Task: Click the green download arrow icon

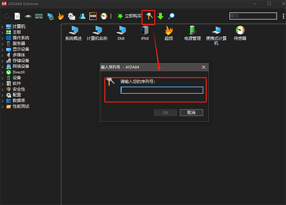Action: click(x=161, y=16)
